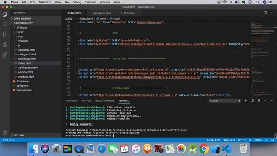Click Project Console URL in terminal
Viewport: 277px width, 156px height.
click(x=138, y=130)
